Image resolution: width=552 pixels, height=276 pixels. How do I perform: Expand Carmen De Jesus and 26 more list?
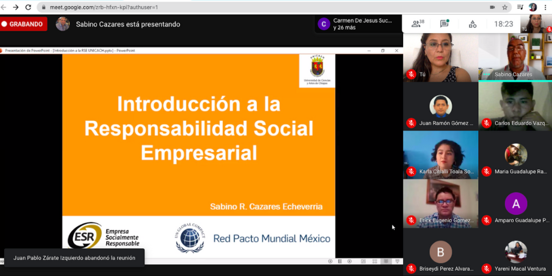tap(358, 24)
